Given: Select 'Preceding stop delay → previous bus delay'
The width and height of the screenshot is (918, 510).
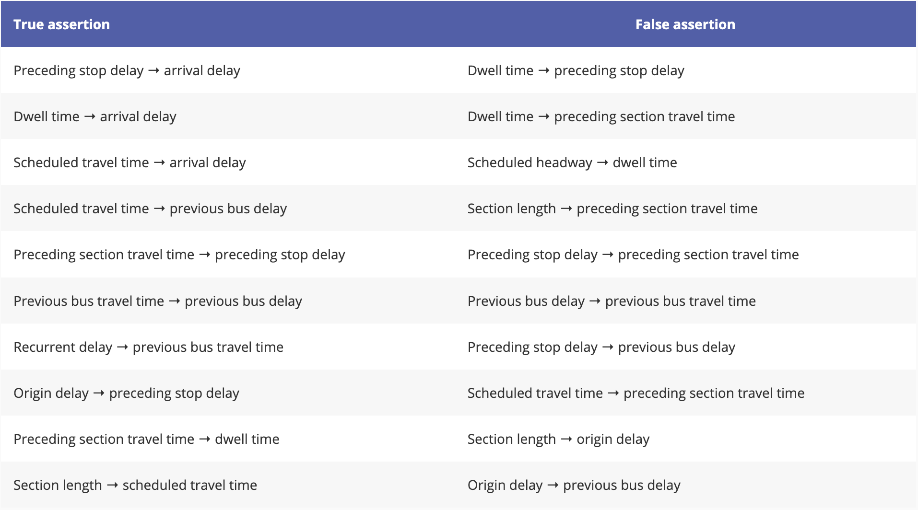Looking at the screenshot, I should [601, 347].
